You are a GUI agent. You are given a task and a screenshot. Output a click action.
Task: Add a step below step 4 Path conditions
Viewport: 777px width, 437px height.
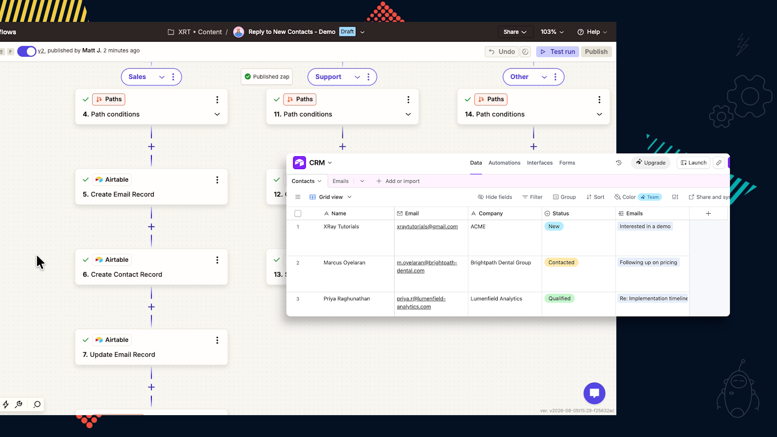(151, 146)
